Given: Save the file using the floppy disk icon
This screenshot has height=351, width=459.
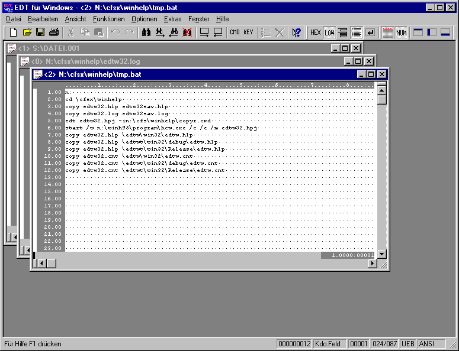Looking at the screenshot, I should tap(40, 32).
